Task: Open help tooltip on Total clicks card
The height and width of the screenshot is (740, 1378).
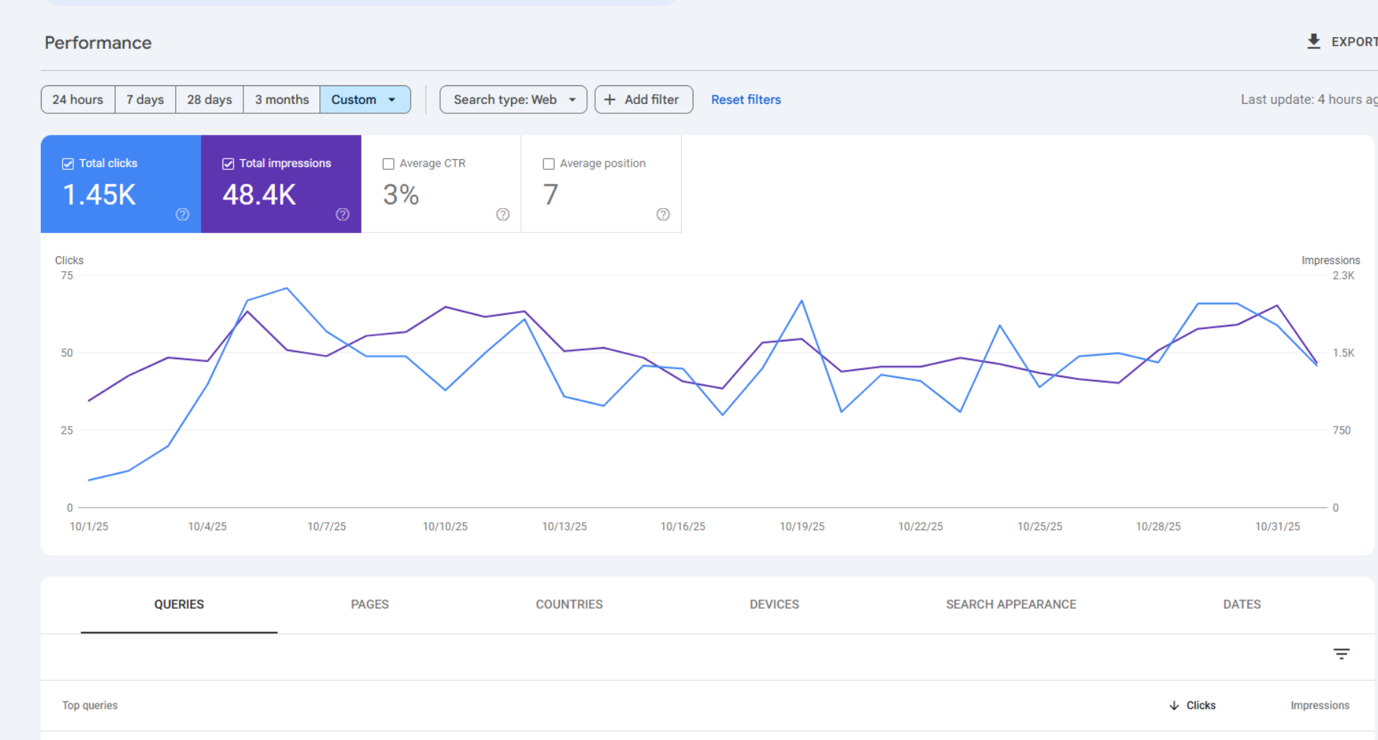Action: pos(182,214)
